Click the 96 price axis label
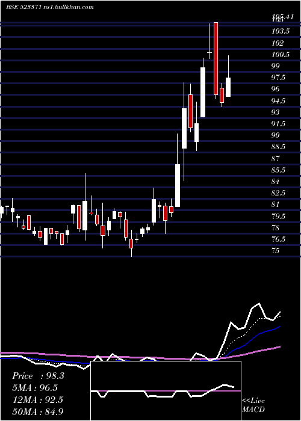Viewport: 301px width, 421px height. [x=276, y=89]
